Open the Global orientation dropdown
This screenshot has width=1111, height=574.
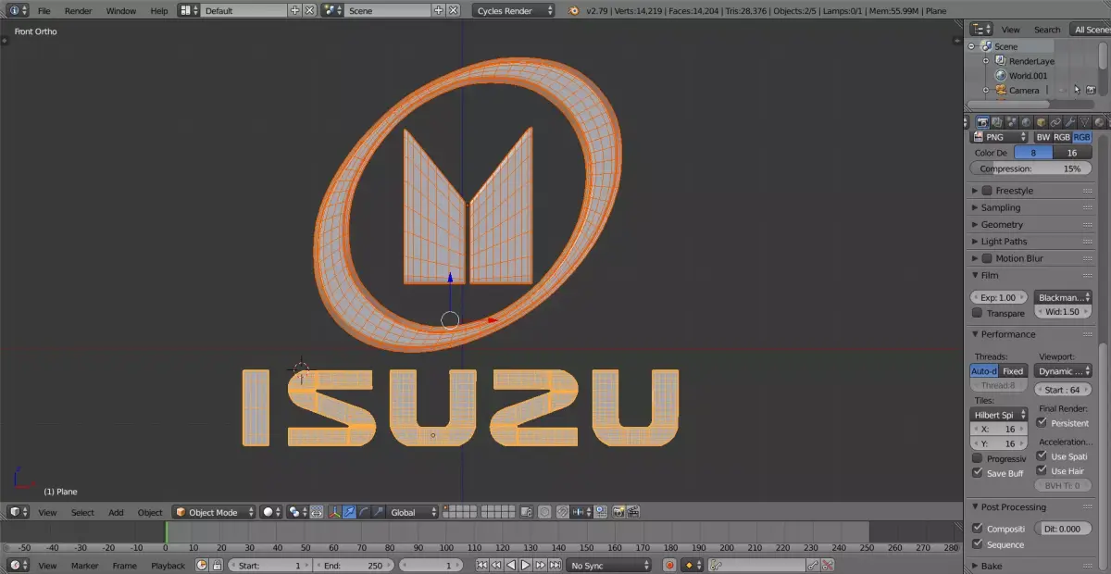[413, 512]
